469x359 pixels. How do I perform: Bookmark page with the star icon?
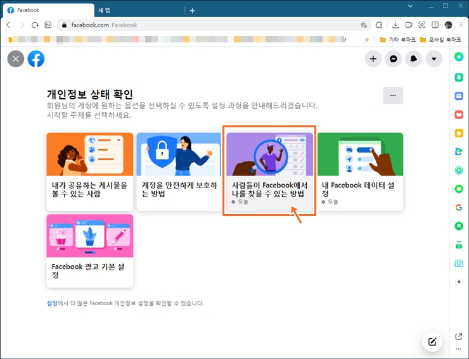click(363, 25)
